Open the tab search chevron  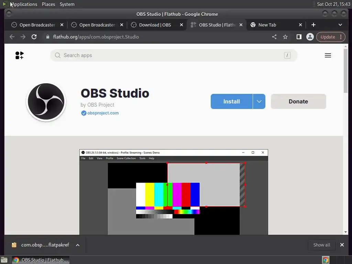click(x=340, y=25)
